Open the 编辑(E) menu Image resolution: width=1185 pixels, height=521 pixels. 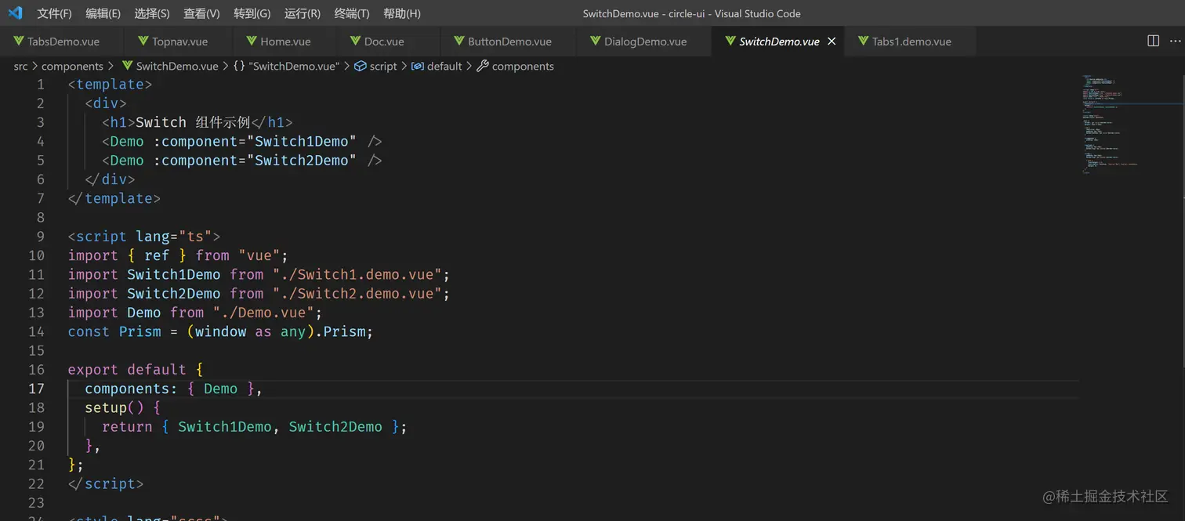pos(103,13)
